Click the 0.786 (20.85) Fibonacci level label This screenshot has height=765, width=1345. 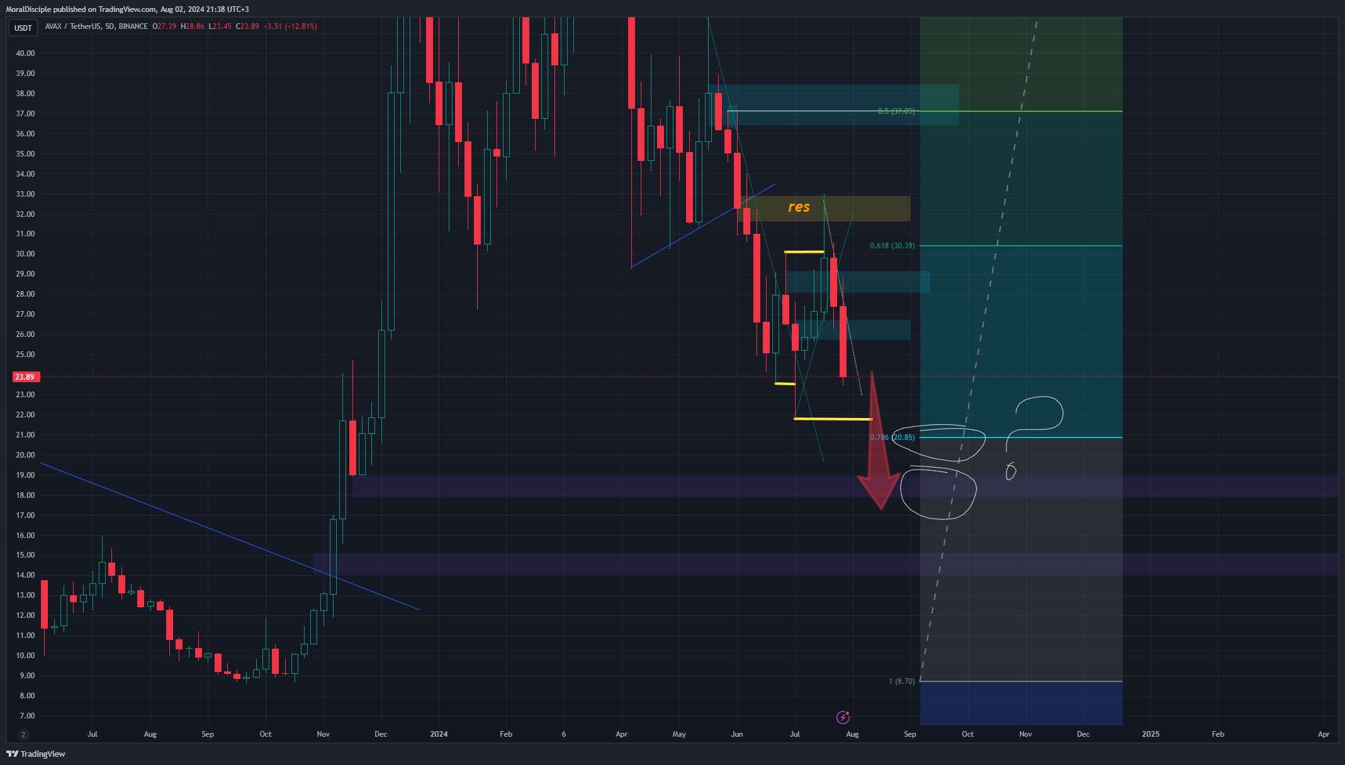tap(892, 438)
